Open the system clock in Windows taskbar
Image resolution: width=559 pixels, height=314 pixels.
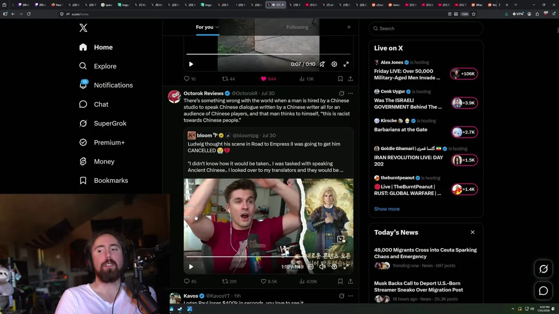click(x=544, y=309)
